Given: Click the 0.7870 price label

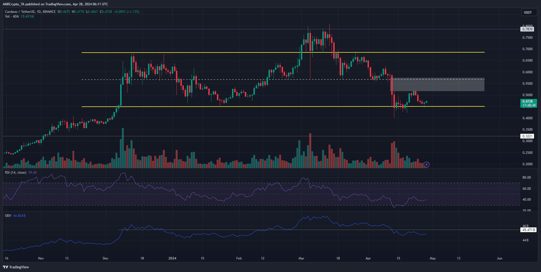Looking at the screenshot, I should (527, 29).
